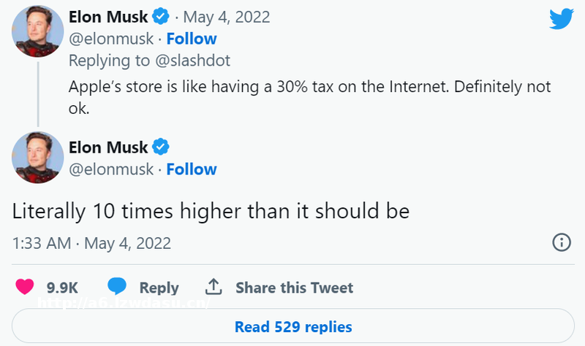The image size is (585, 346).
Task: Click the reply speech bubble icon
Action: click(x=117, y=287)
